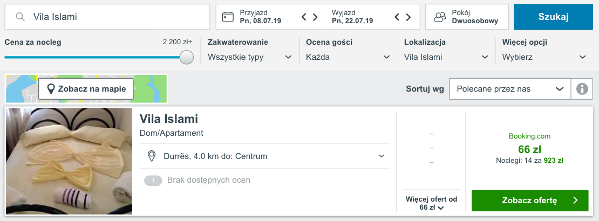Click the location pin beside Durrës
This screenshot has height=221, width=599.
coord(152,156)
